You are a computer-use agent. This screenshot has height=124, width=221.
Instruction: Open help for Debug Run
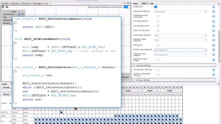point(213,45)
